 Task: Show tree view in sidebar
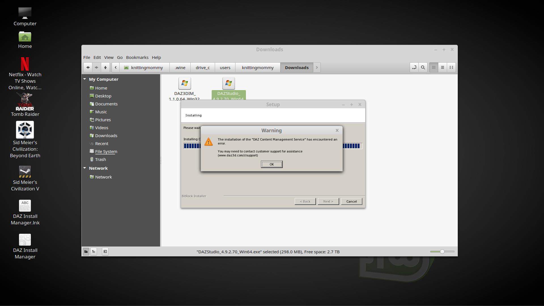tap(94, 252)
